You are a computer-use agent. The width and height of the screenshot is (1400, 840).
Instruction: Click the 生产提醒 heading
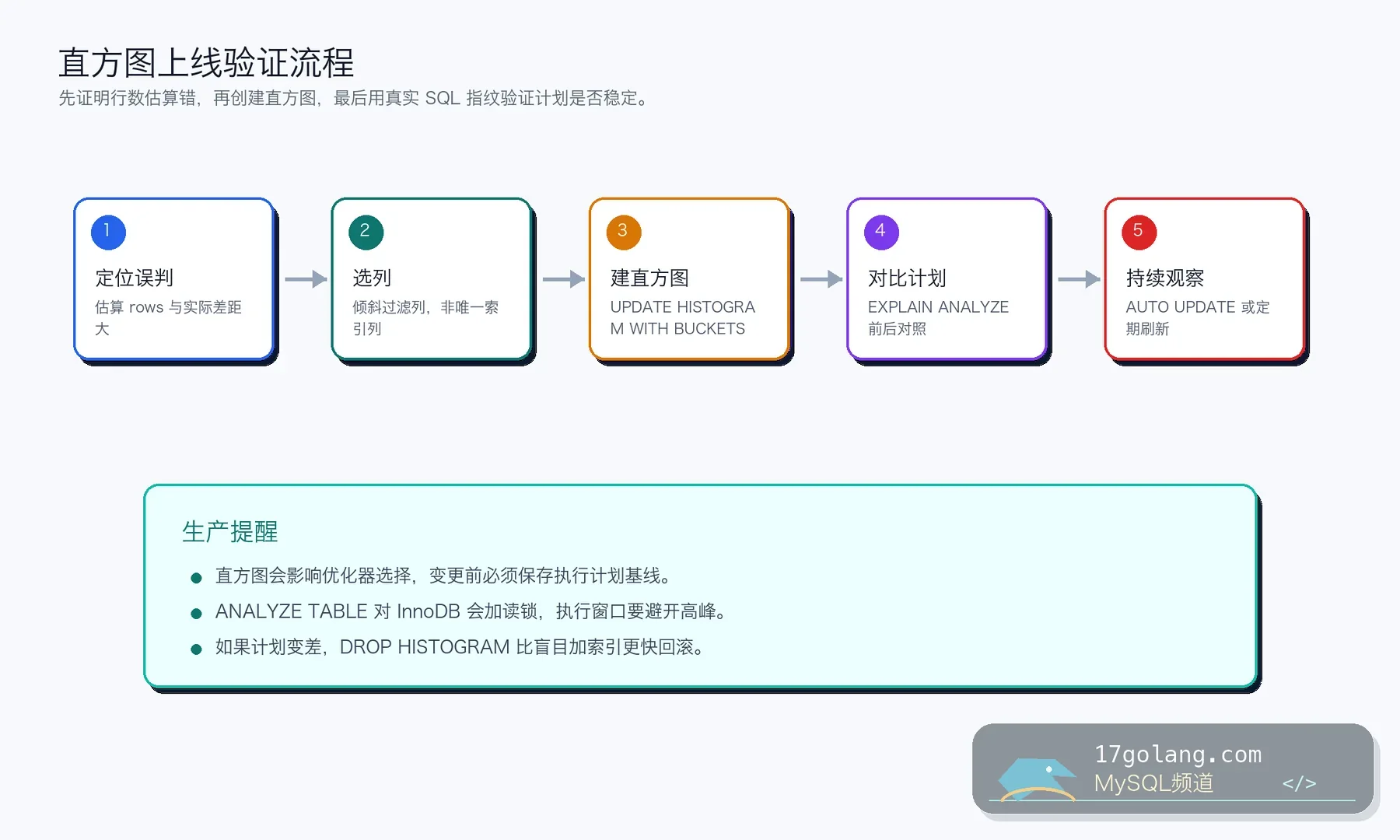(x=229, y=531)
